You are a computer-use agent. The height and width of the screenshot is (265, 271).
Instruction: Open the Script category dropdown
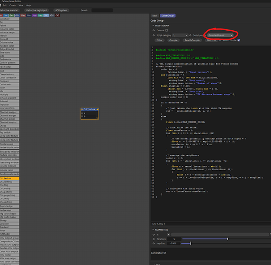180,36
